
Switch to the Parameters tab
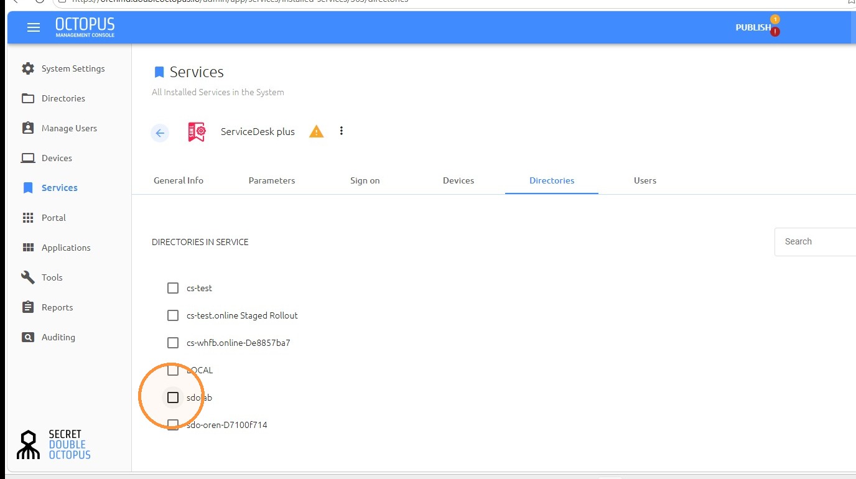point(272,180)
